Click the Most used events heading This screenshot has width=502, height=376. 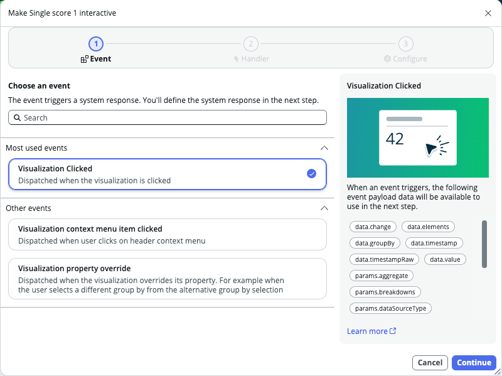[x=36, y=148]
